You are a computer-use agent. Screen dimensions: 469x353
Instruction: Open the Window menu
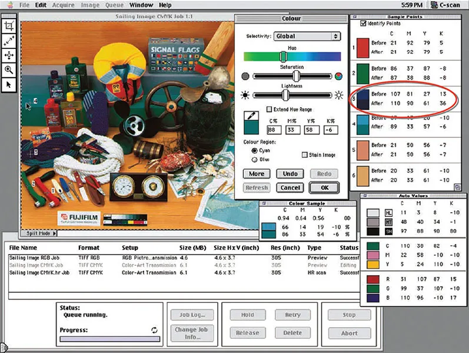point(141,5)
